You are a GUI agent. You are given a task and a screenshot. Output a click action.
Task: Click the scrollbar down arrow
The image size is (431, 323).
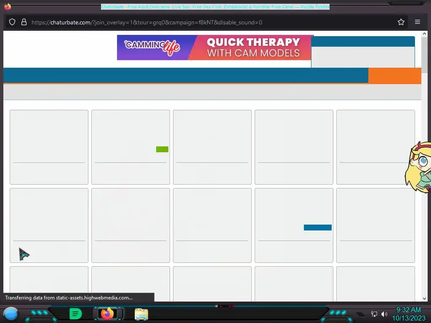[x=424, y=298]
